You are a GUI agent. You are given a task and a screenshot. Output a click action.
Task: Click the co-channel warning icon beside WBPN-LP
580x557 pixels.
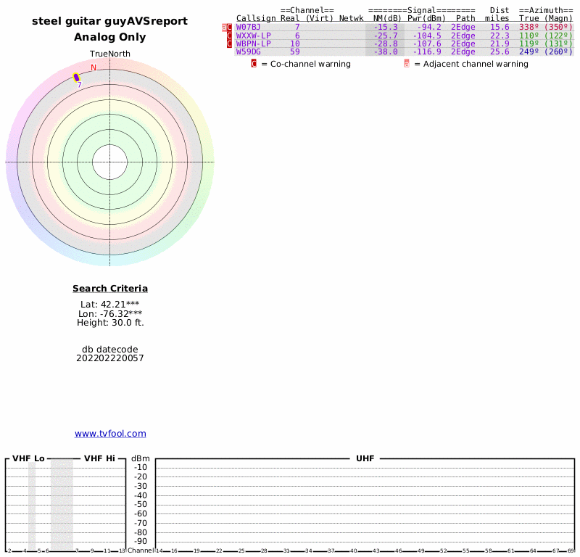229,44
